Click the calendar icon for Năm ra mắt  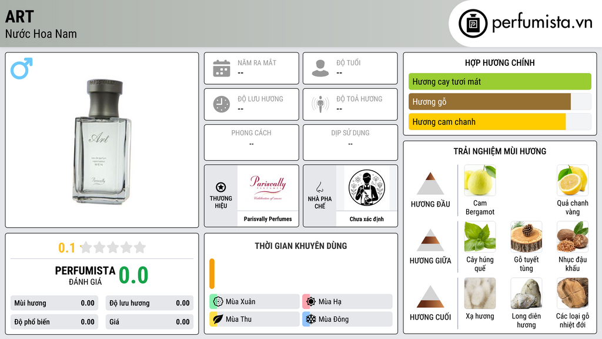point(222,68)
